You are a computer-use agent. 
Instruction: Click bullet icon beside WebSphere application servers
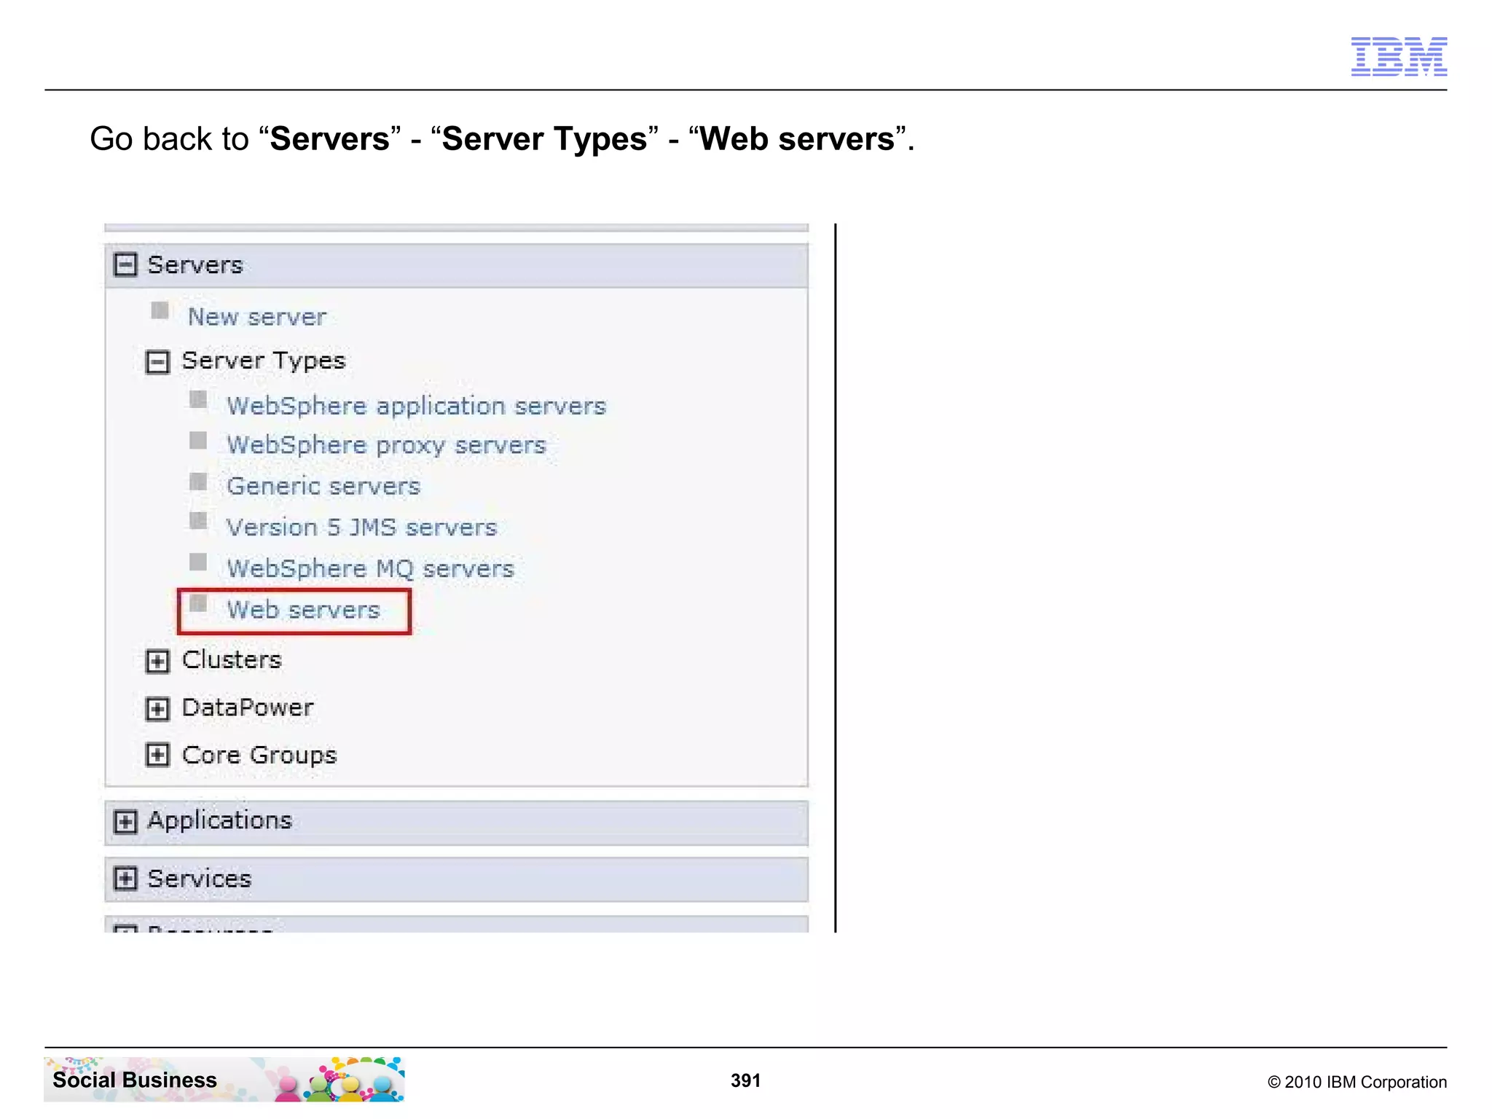point(198,399)
